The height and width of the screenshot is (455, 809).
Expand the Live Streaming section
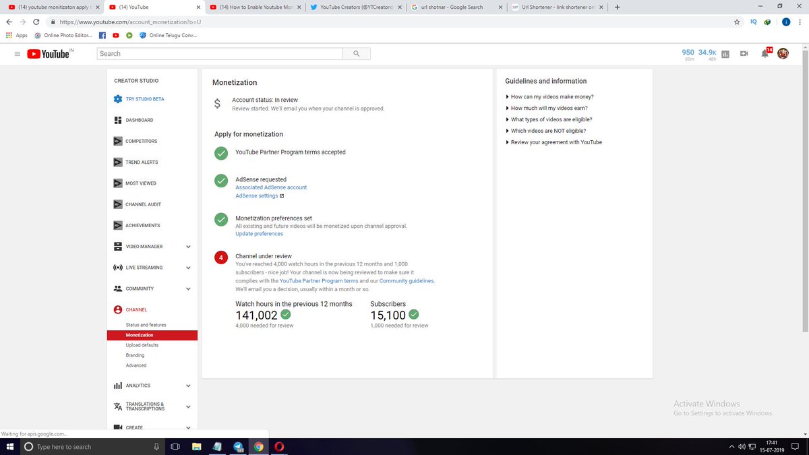[188, 268]
